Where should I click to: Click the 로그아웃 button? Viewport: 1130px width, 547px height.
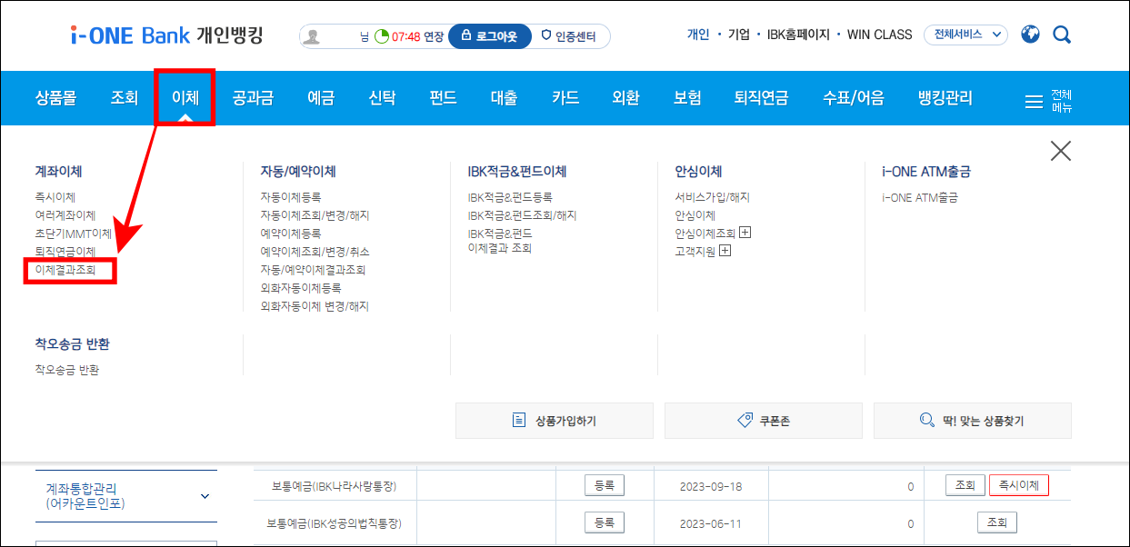click(489, 37)
